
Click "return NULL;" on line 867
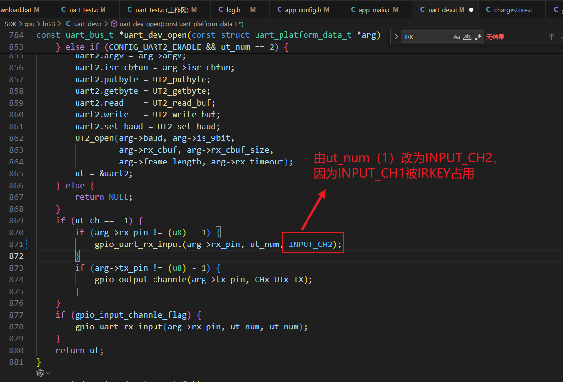coord(104,197)
